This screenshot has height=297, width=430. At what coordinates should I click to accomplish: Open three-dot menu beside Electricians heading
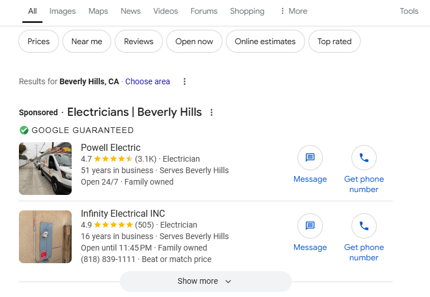point(212,112)
